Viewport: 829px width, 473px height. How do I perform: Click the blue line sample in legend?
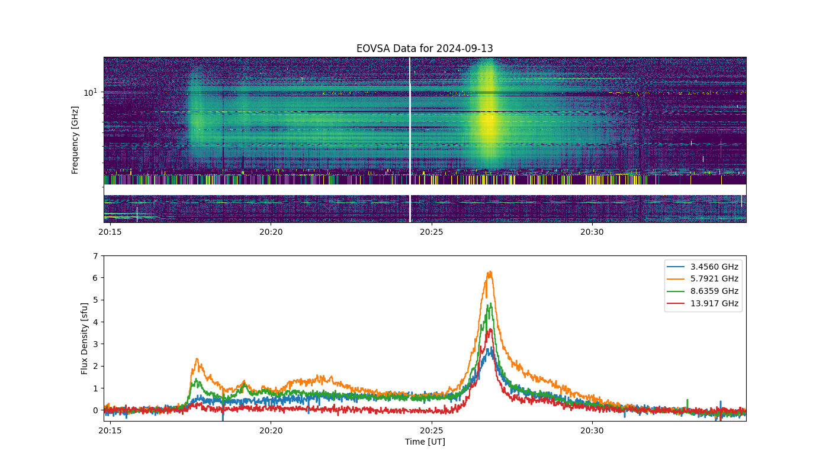click(x=676, y=267)
